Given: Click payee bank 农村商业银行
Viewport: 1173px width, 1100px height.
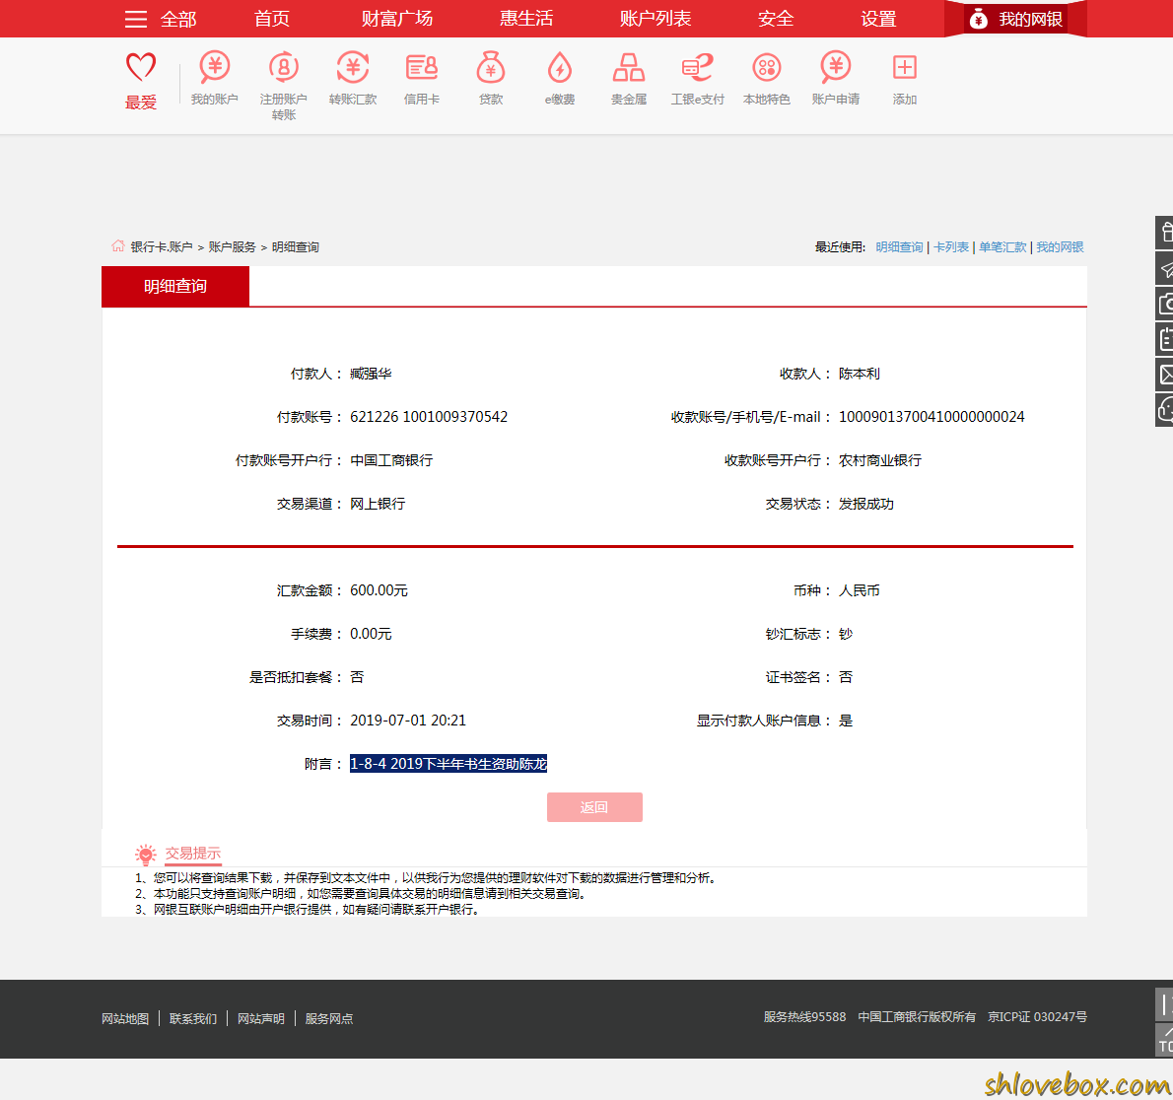Looking at the screenshot, I should pyautogui.click(x=879, y=460).
